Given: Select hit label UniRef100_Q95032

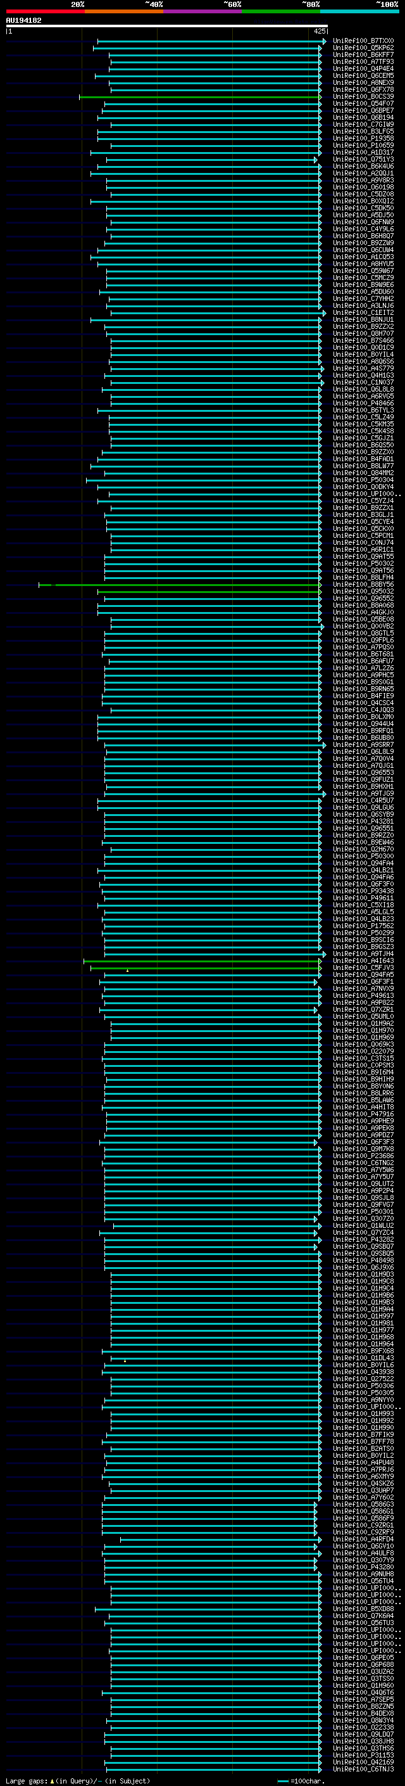Looking at the screenshot, I should (x=363, y=591).
